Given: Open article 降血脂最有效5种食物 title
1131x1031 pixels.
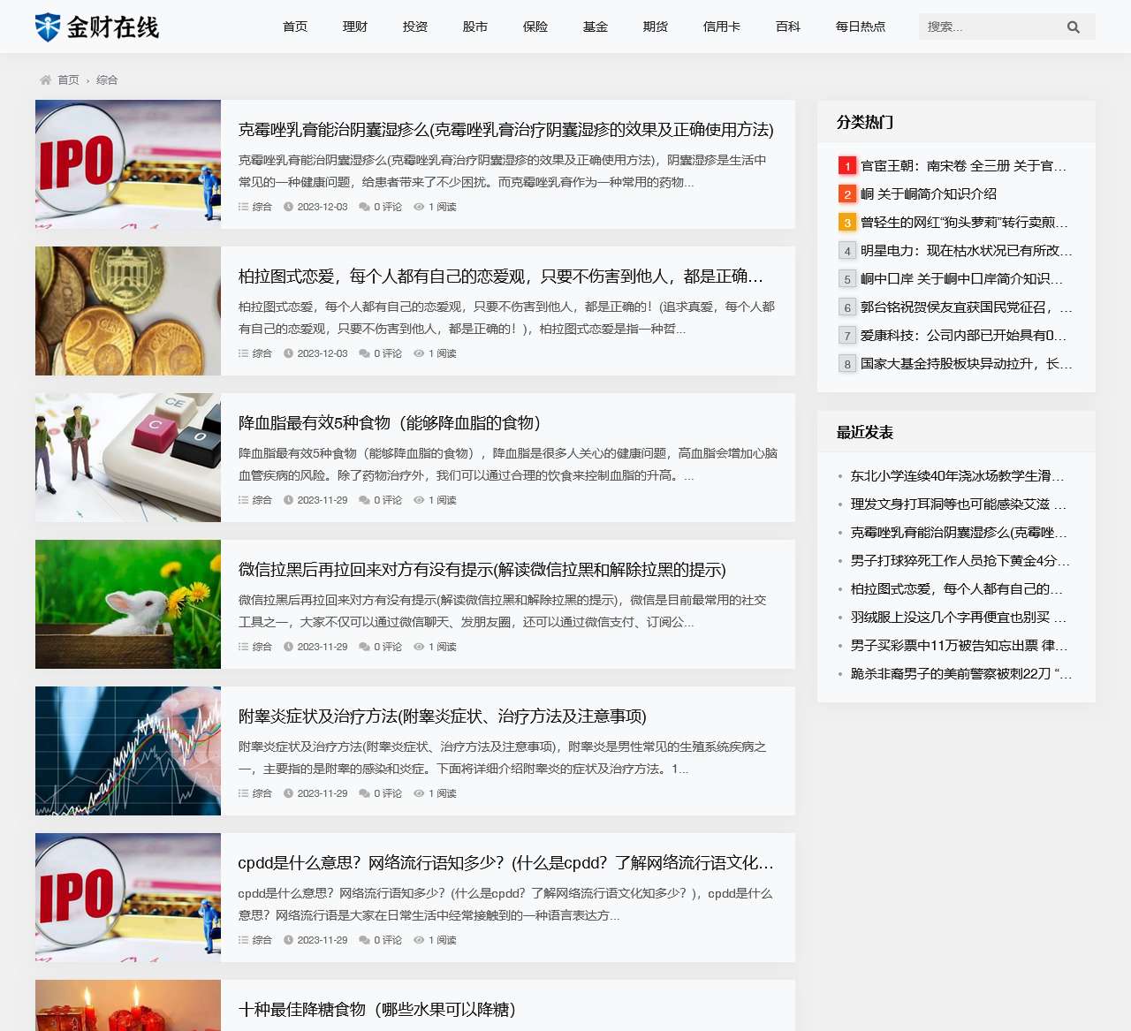Looking at the screenshot, I should [390, 423].
